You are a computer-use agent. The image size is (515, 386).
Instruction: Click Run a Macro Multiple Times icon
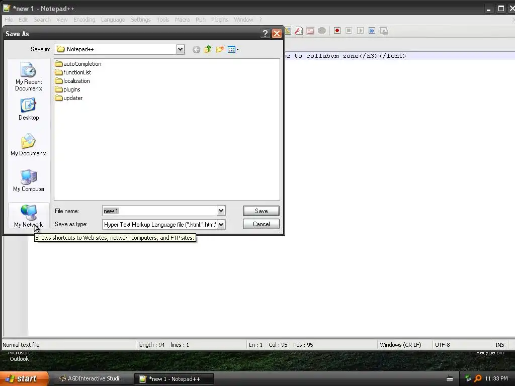[x=372, y=31]
